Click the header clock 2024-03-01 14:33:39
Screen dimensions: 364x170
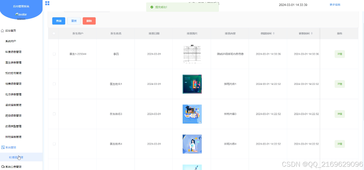click(293, 5)
